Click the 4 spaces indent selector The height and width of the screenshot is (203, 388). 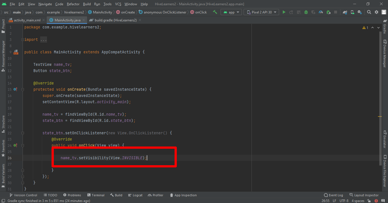(x=358, y=201)
